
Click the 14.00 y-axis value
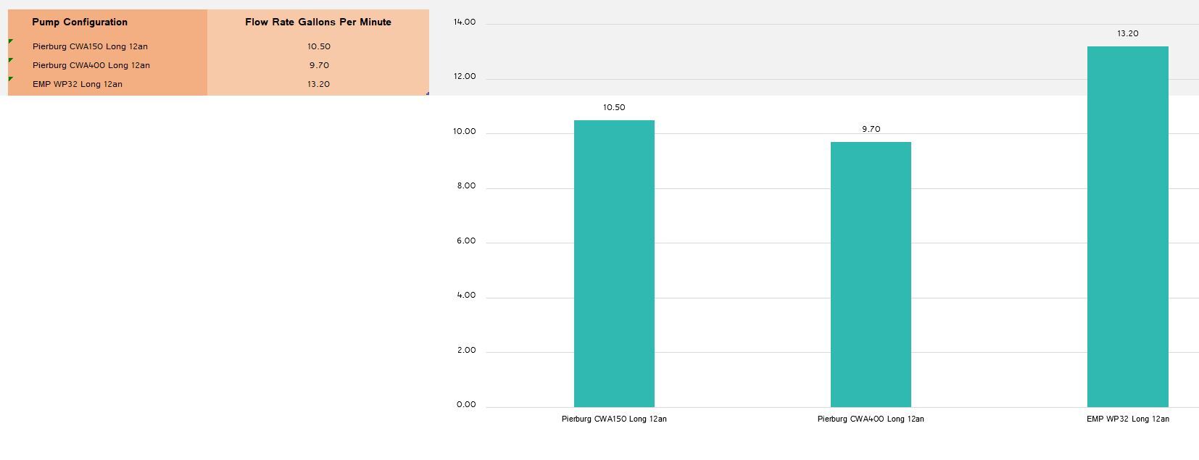click(465, 22)
